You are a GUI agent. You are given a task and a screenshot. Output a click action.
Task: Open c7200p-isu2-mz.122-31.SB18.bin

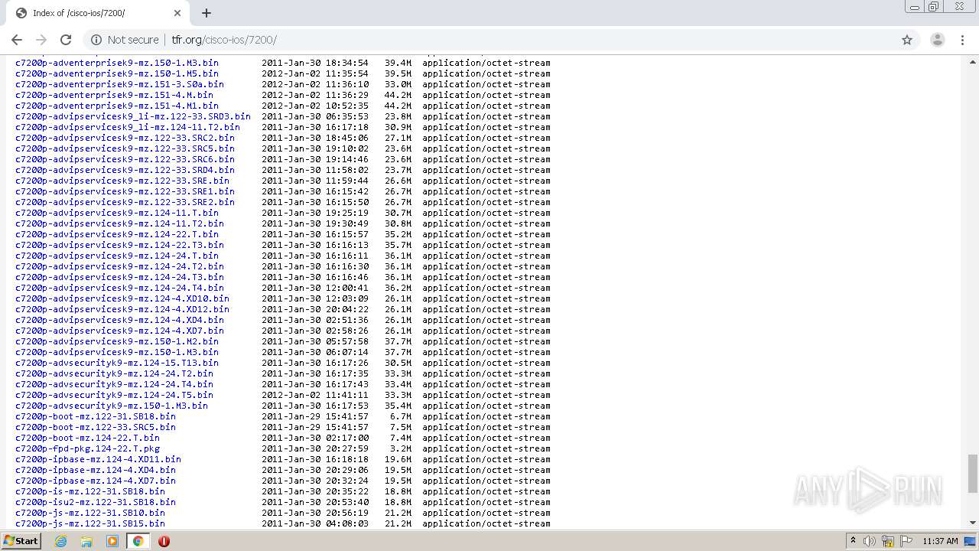(96, 502)
